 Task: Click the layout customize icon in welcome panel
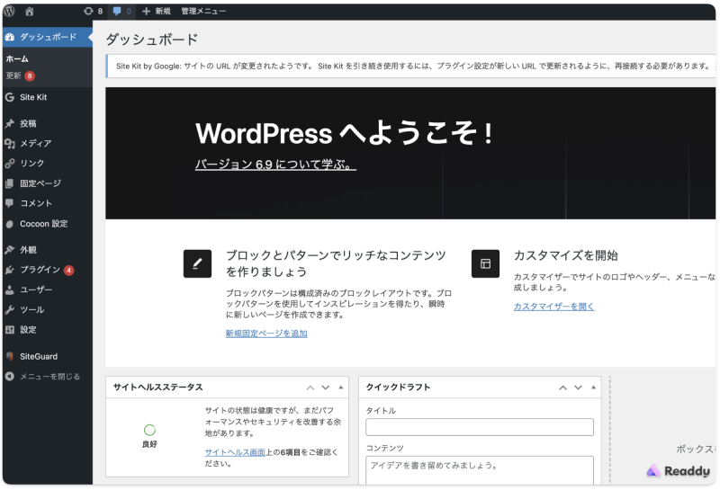click(x=485, y=263)
